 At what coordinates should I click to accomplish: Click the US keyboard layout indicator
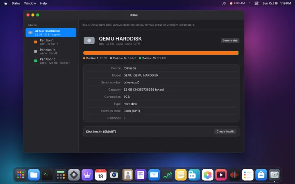[x=224, y=3]
